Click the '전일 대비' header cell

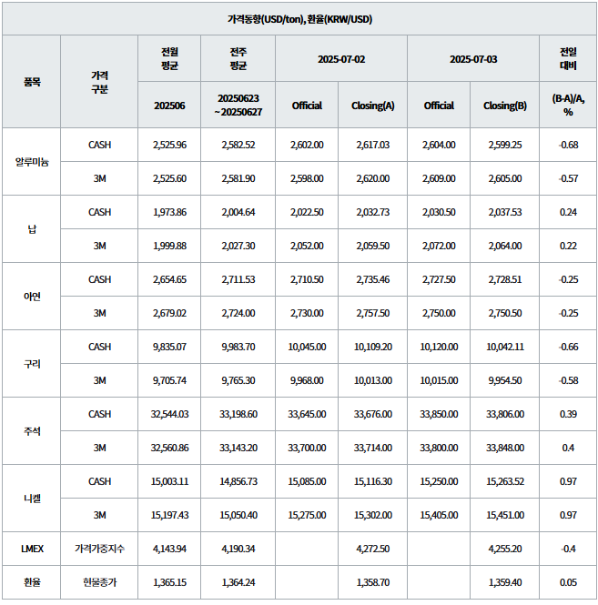568,58
